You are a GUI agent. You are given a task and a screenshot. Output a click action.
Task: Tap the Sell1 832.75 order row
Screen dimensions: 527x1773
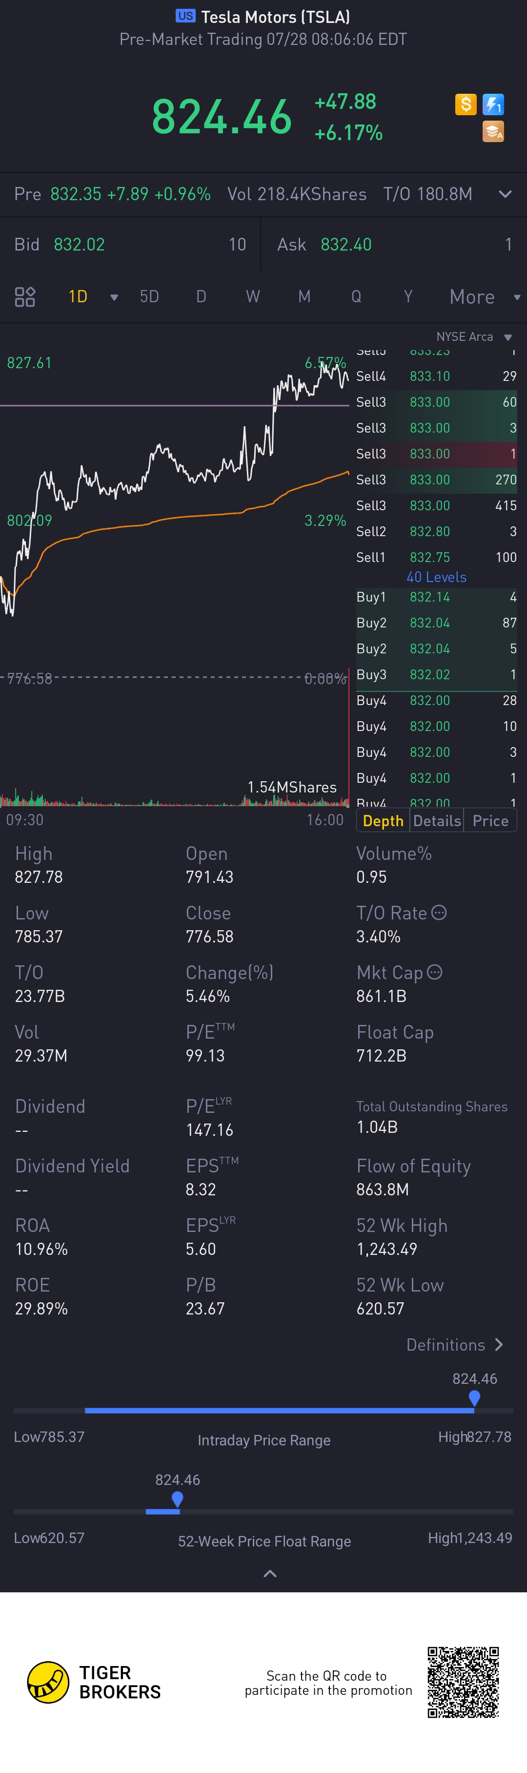(436, 557)
